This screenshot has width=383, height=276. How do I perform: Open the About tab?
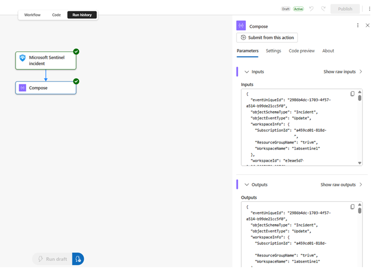[328, 51]
